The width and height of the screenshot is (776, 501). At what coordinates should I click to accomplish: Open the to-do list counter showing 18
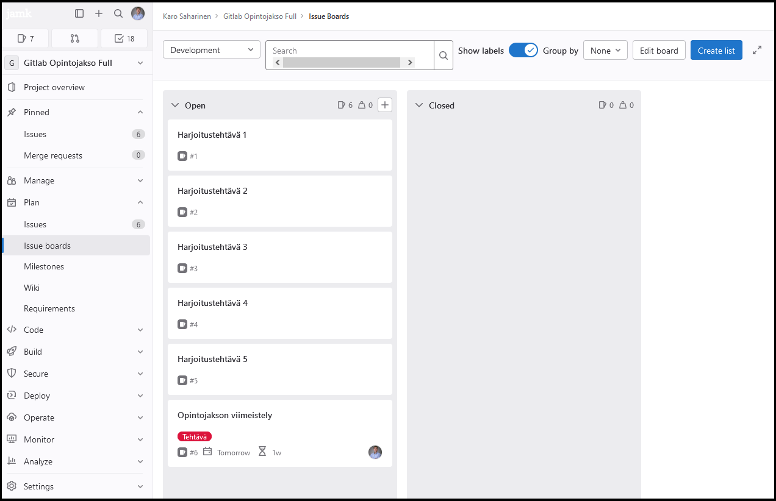click(x=124, y=38)
